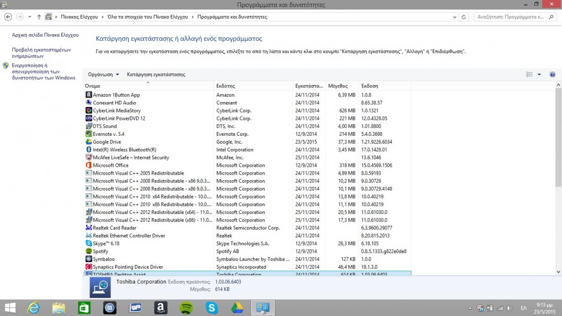
Task: Click the CyberLink MediaStory icon
Action: point(89,110)
